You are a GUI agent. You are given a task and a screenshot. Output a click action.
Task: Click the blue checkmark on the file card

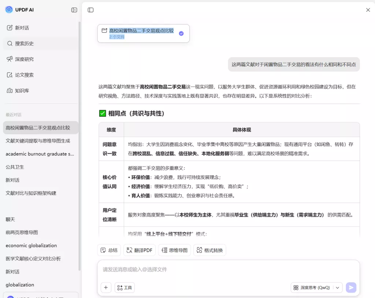(181, 33)
